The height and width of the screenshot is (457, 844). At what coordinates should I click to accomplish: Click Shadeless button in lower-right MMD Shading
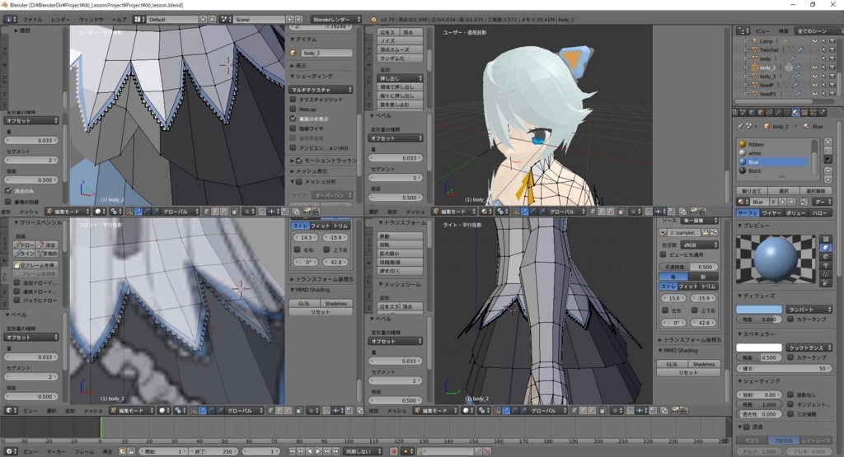703,364
